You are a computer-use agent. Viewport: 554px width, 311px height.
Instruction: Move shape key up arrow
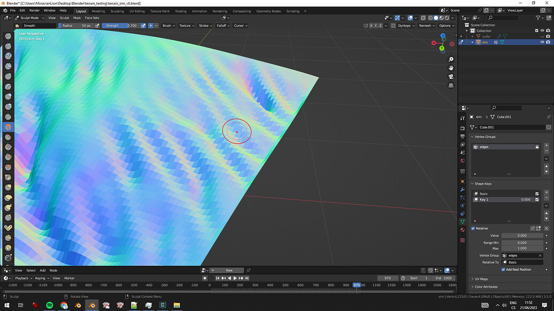coord(547,213)
